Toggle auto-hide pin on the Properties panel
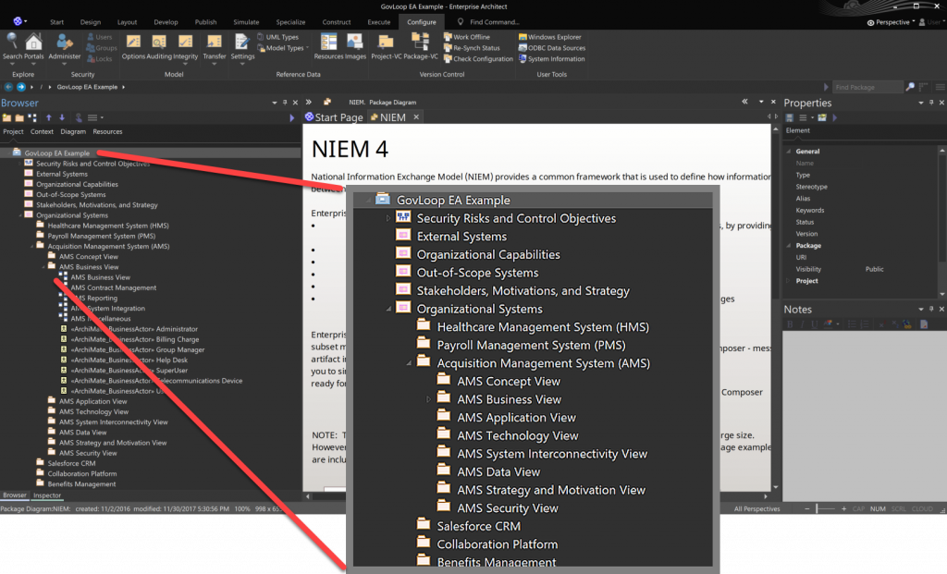947x574 pixels. click(931, 103)
